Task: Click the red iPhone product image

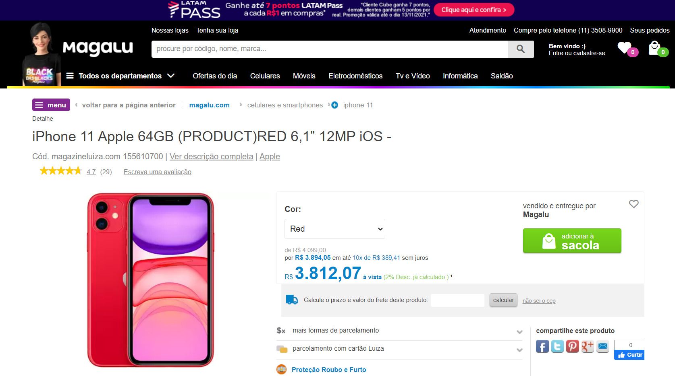Action: click(150, 280)
